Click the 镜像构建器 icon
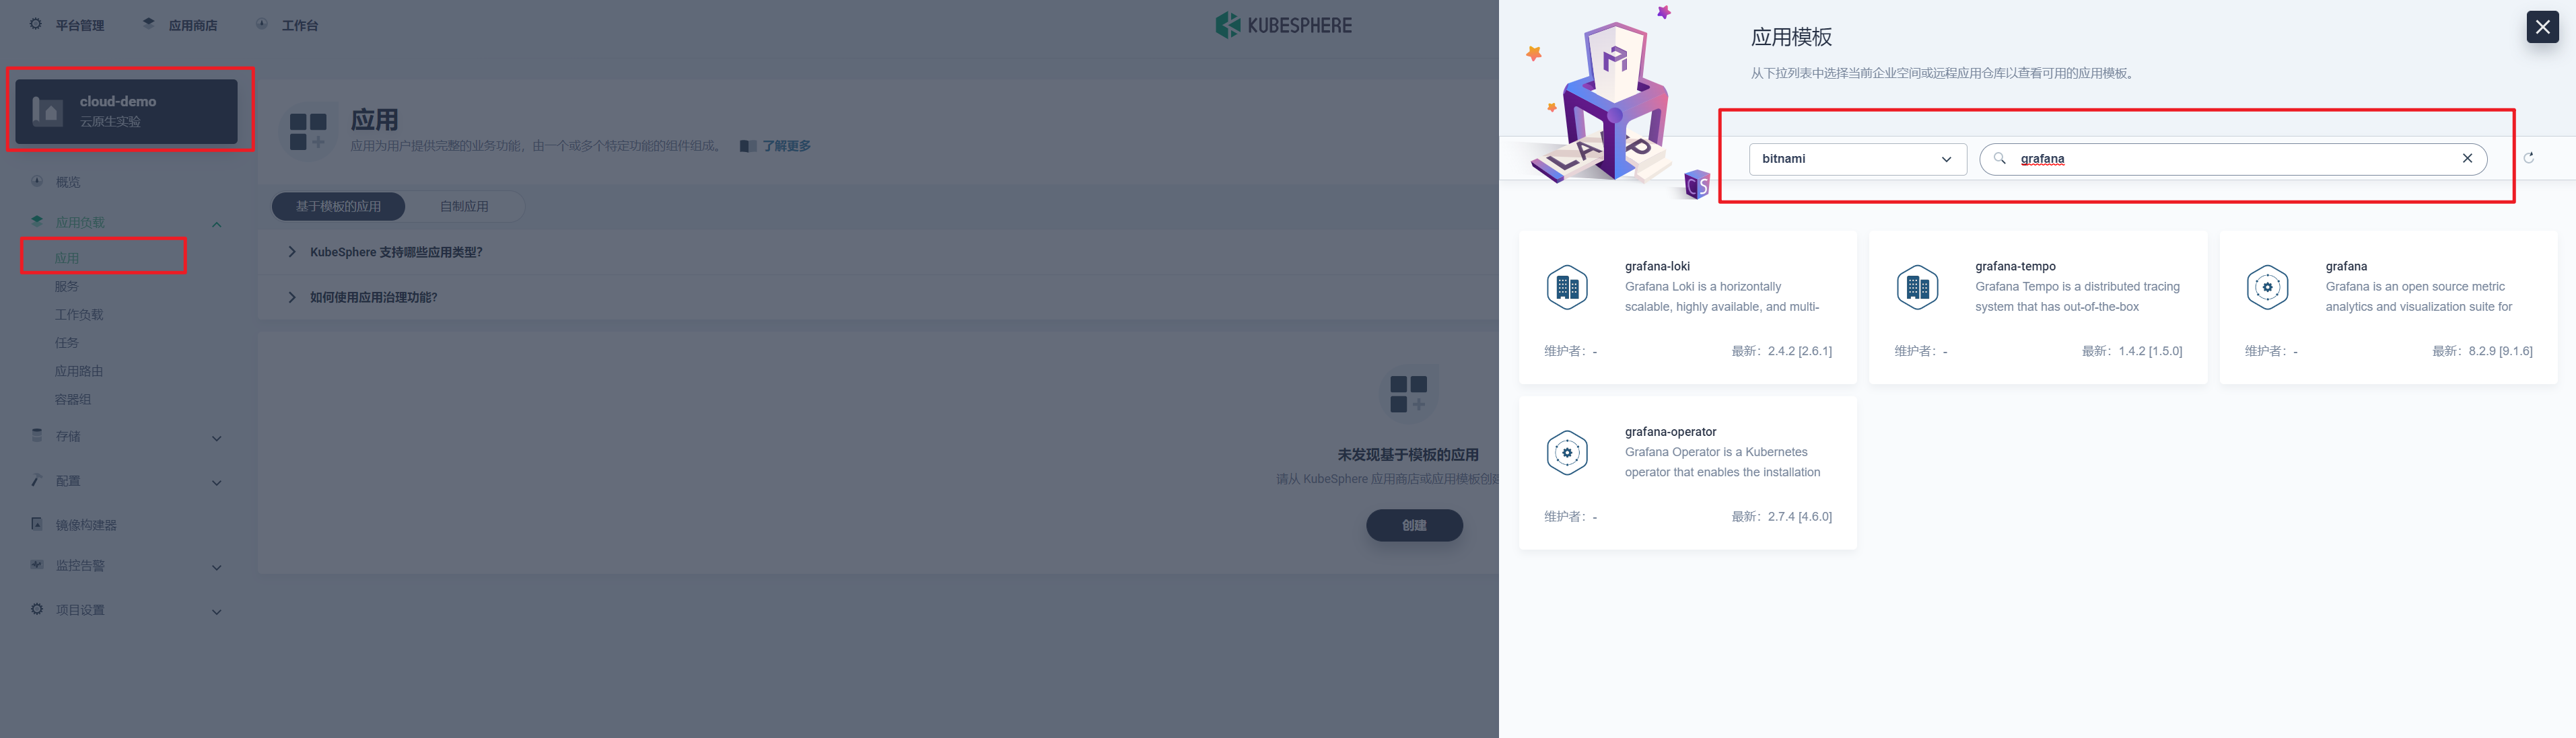 point(37,524)
